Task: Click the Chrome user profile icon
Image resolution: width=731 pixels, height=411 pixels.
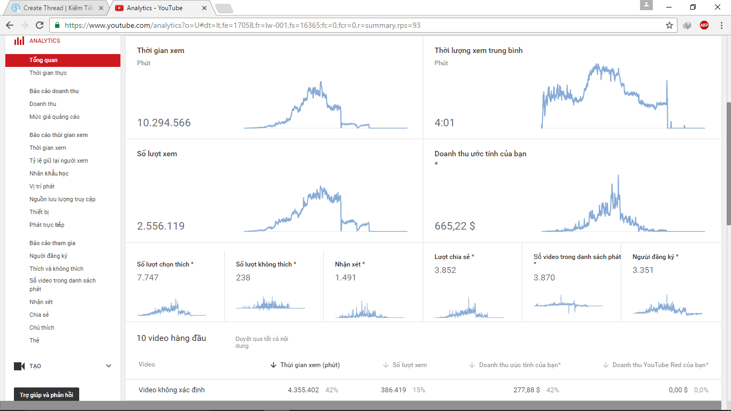Action: point(646,5)
